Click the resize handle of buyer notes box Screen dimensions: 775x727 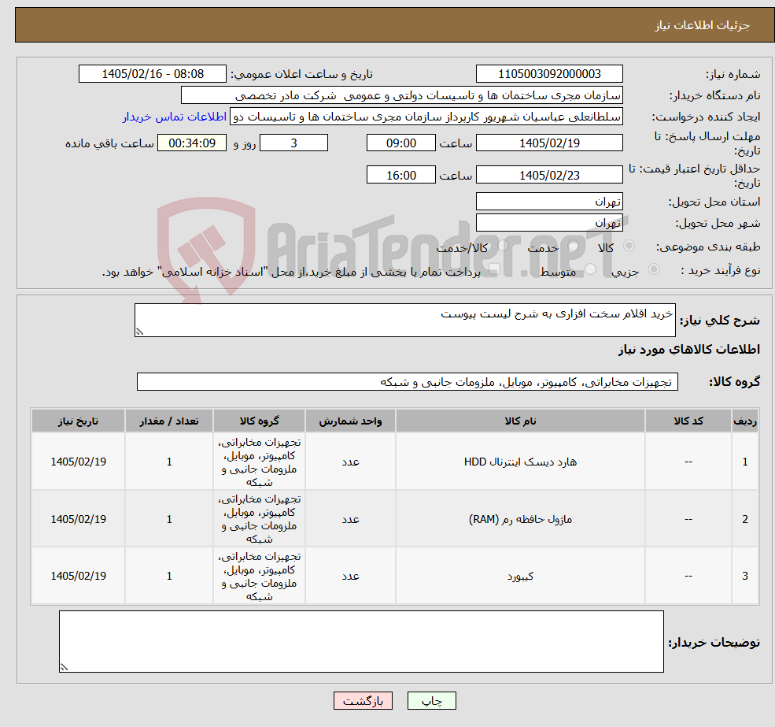[x=64, y=668]
